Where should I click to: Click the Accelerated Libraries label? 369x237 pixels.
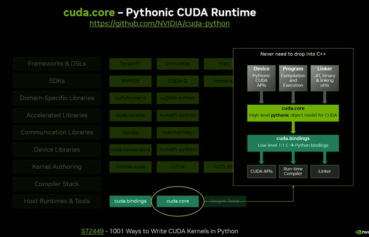pos(57,115)
